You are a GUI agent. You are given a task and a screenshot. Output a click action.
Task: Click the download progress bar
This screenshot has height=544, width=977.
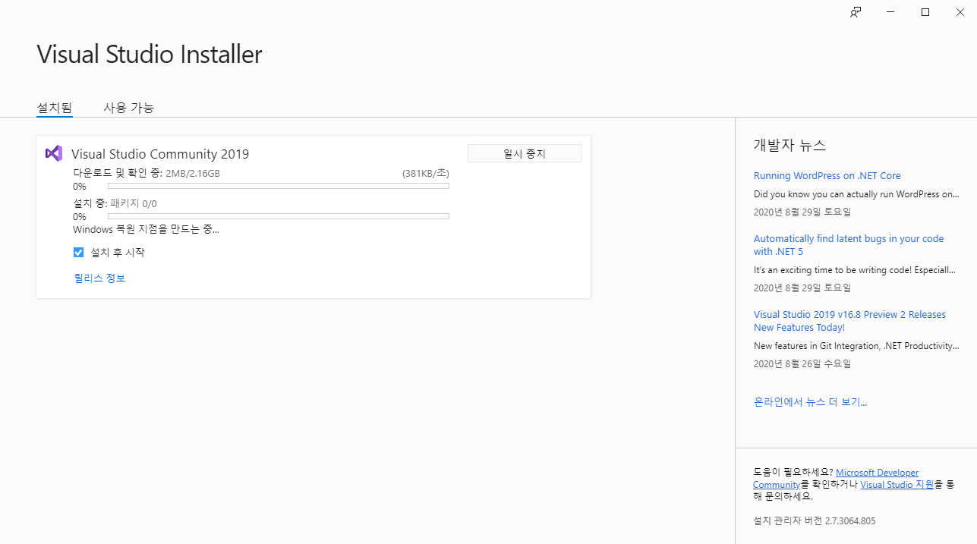point(278,186)
